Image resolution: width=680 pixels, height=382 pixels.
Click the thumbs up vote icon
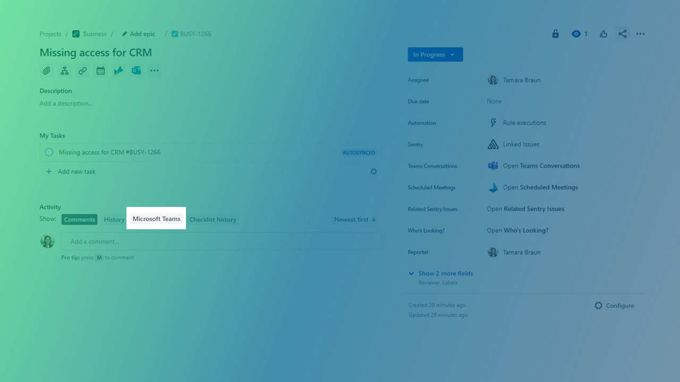603,34
